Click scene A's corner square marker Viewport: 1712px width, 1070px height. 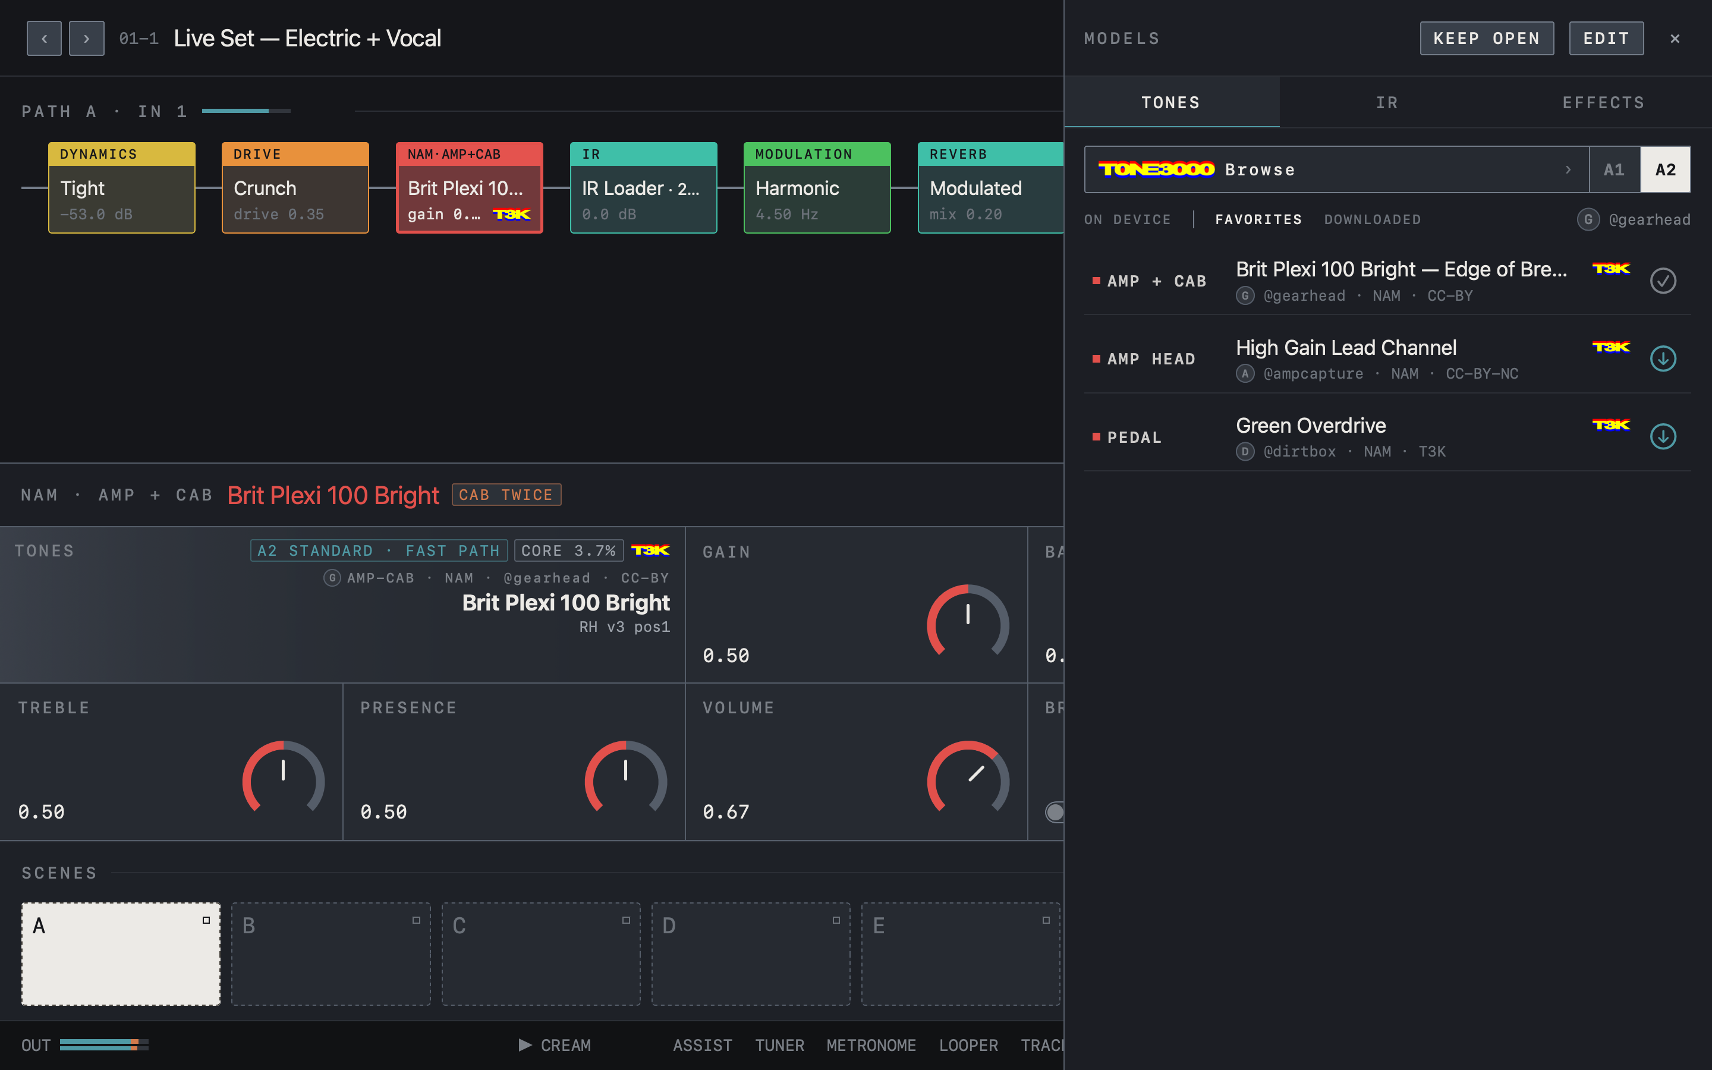point(206,920)
